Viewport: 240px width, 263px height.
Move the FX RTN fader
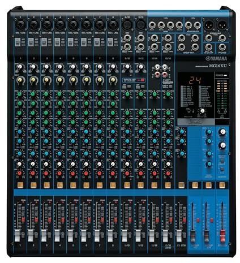point(178,235)
